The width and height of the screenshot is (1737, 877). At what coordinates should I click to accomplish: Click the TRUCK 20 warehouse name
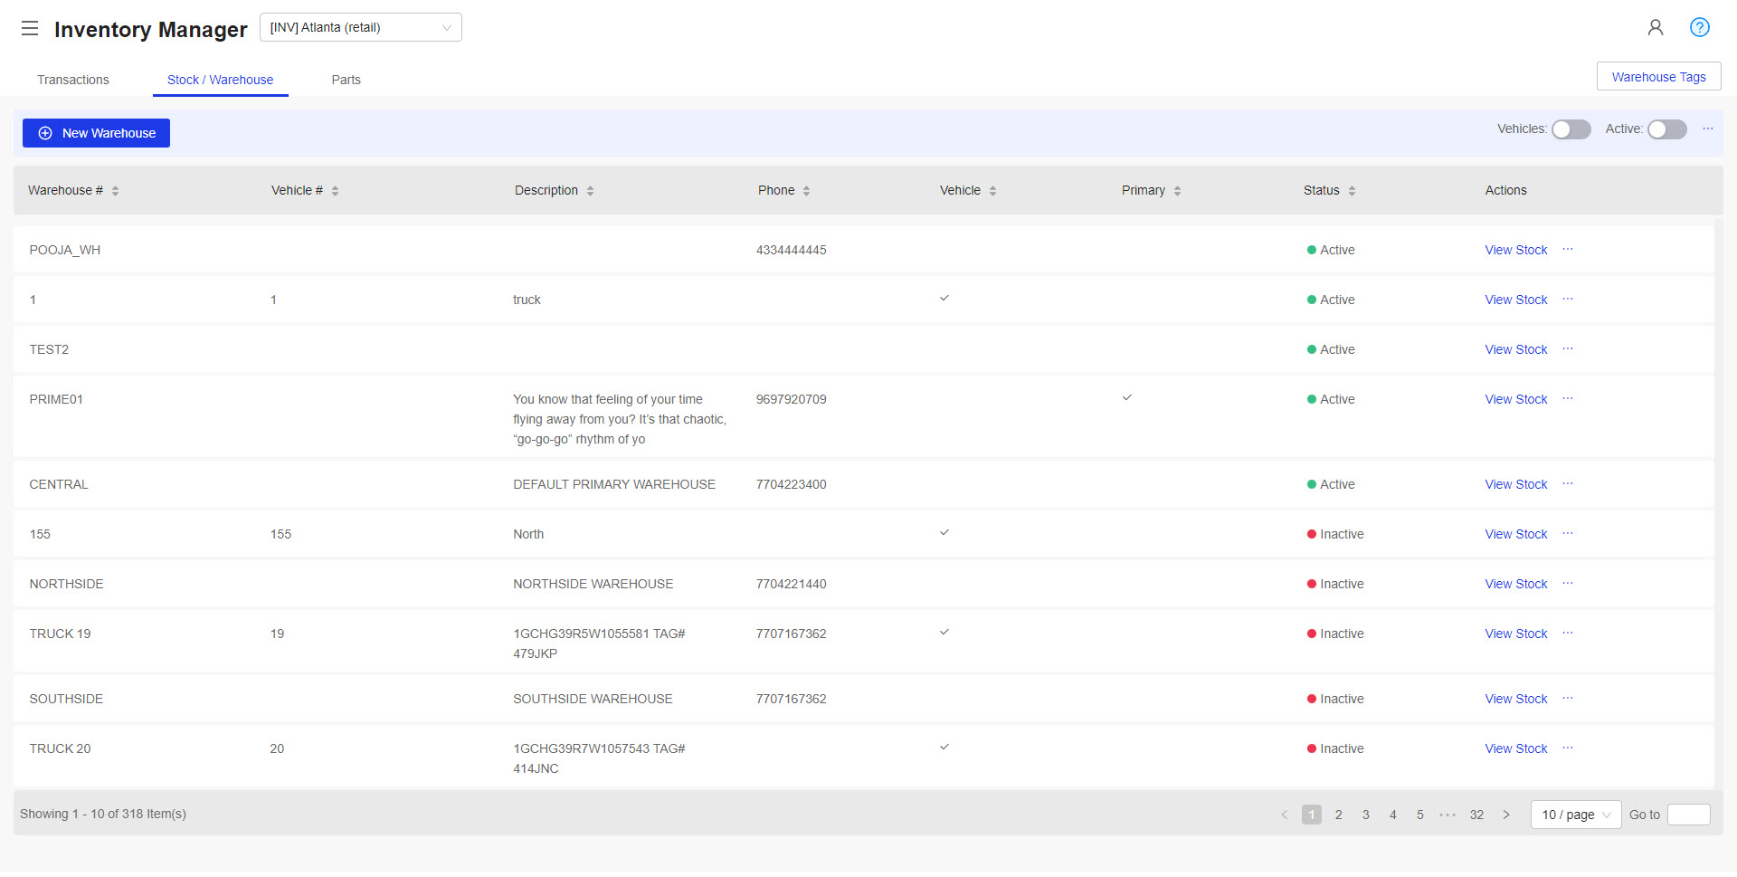pos(60,748)
